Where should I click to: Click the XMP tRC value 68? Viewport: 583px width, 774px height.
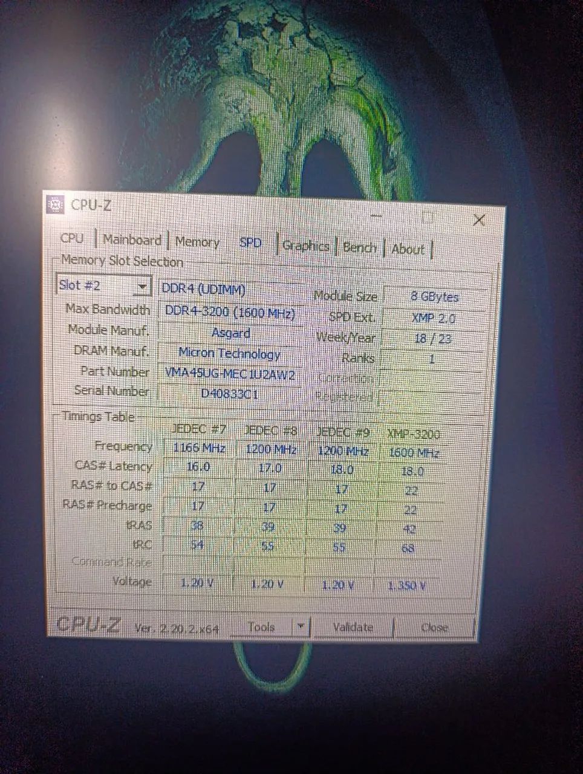[x=408, y=549]
